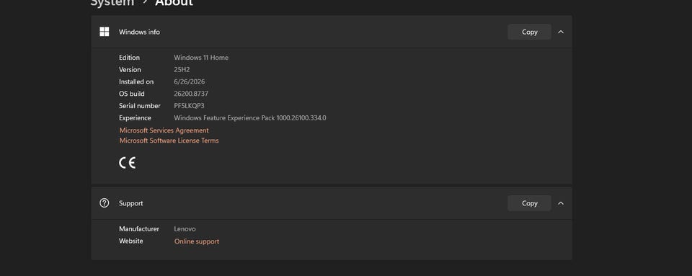Open the Online support website link
The image size is (692, 276).
(197, 241)
